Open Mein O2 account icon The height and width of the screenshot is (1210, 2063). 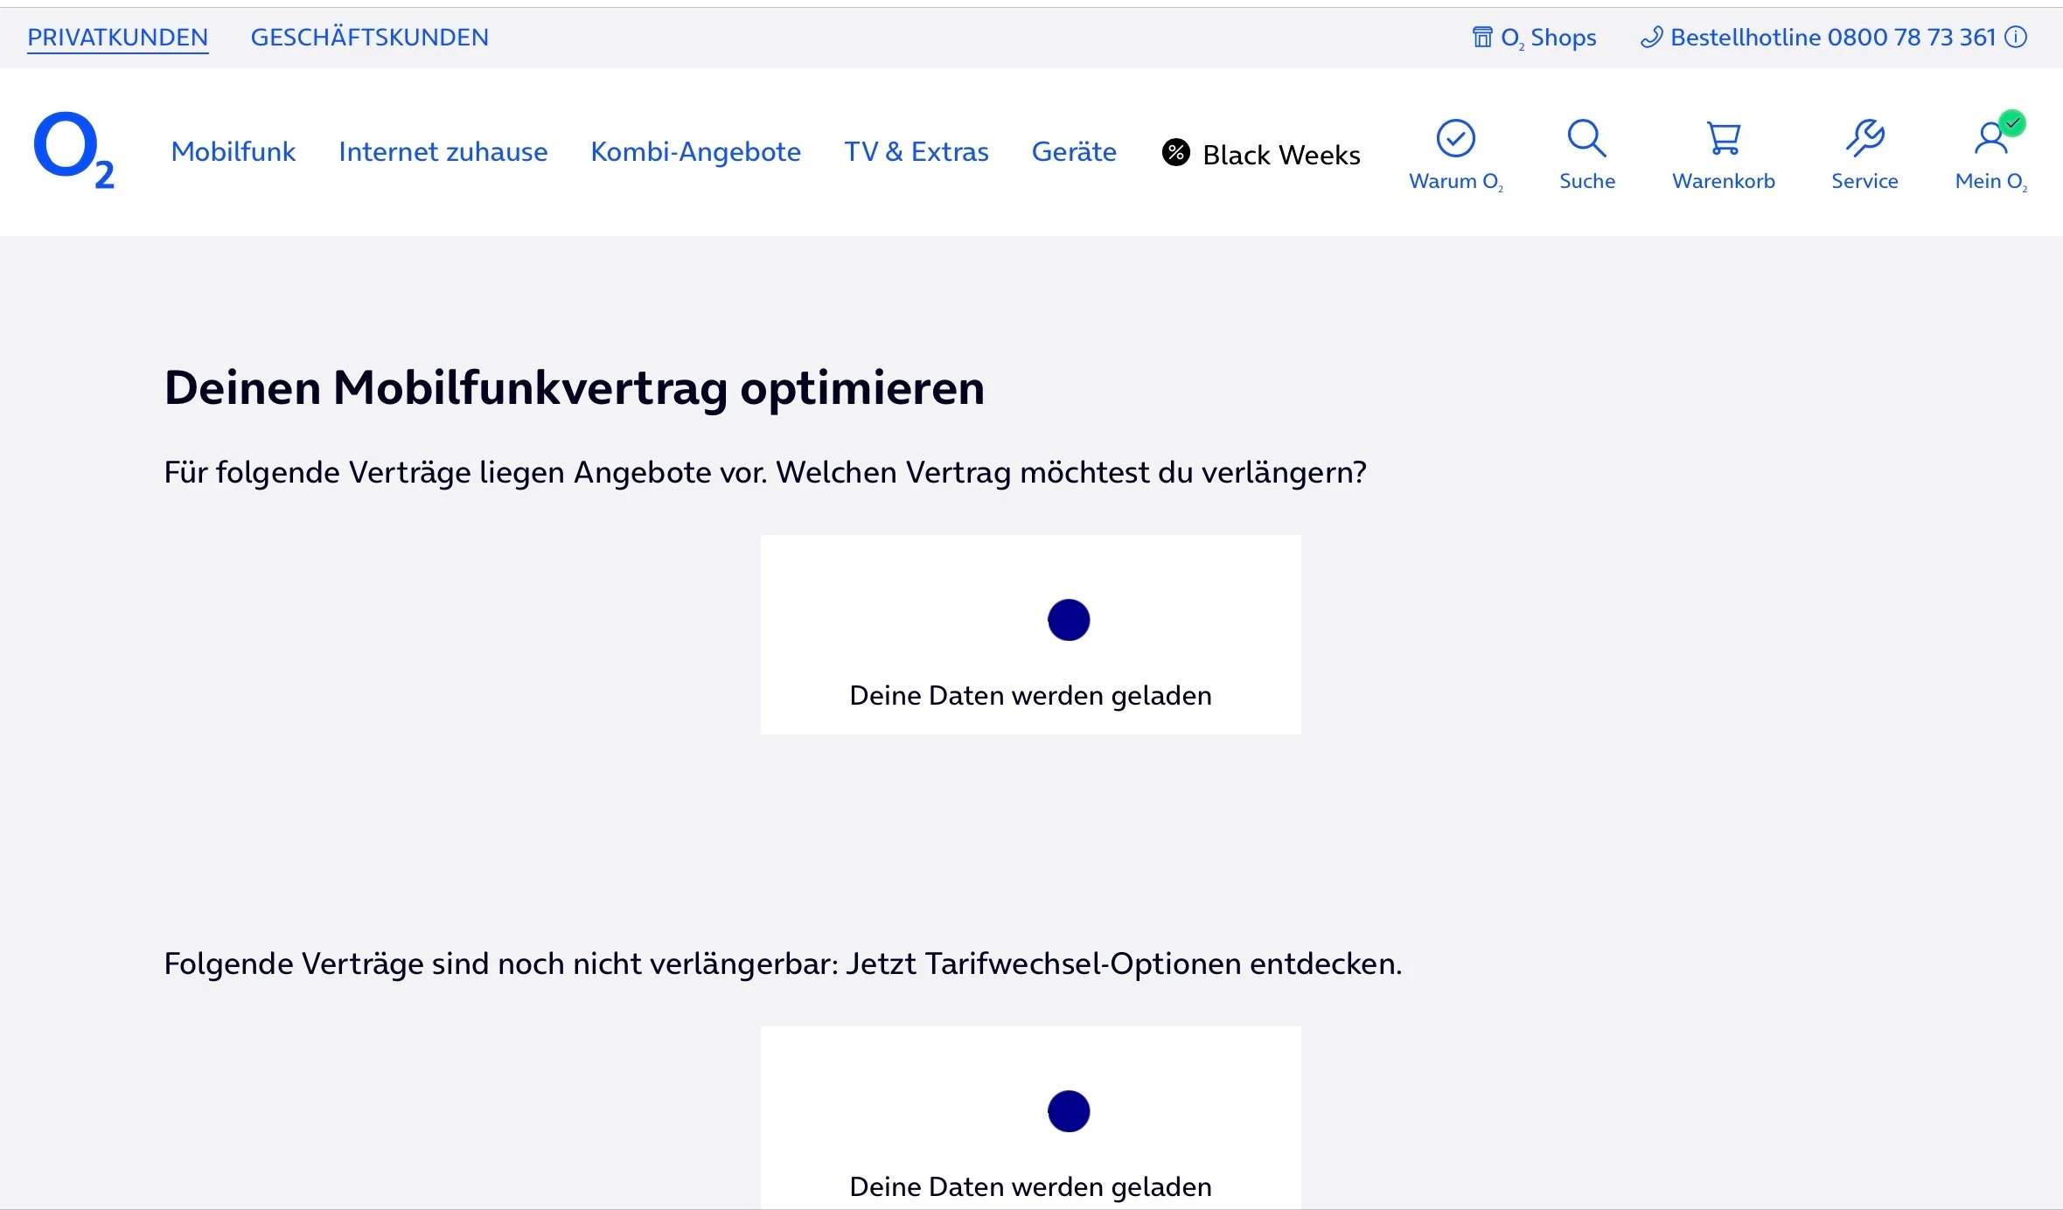pos(1991,138)
